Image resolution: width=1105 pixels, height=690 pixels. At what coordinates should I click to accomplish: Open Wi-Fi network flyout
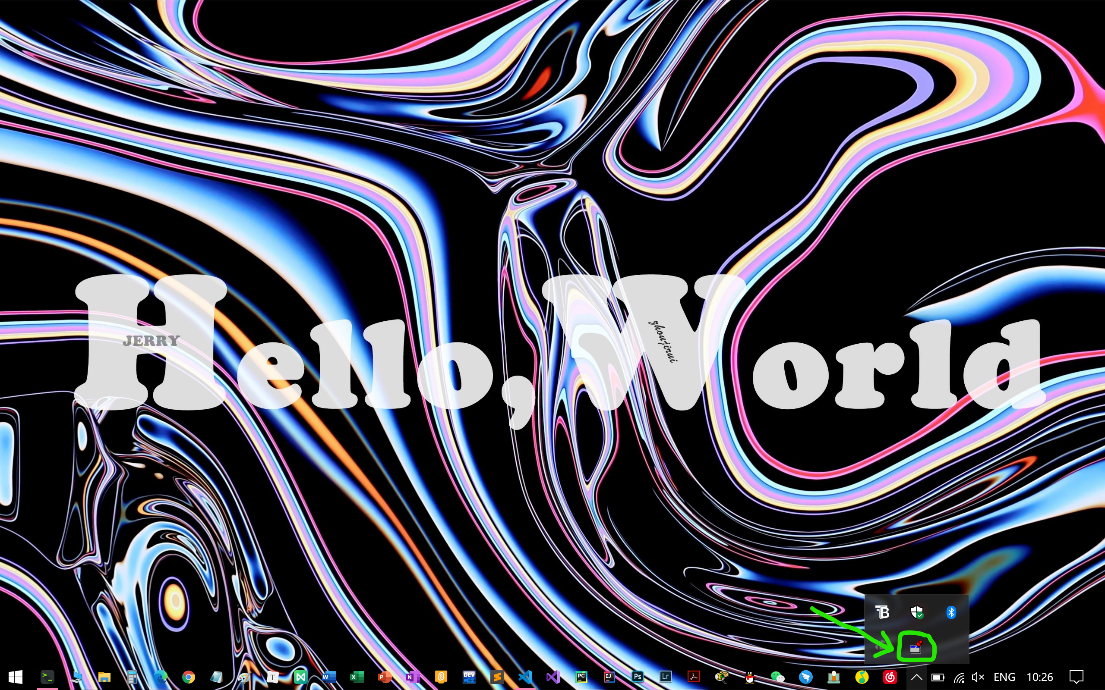click(x=959, y=677)
